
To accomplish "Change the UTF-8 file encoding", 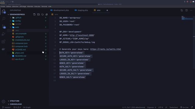I will point(161,107).
